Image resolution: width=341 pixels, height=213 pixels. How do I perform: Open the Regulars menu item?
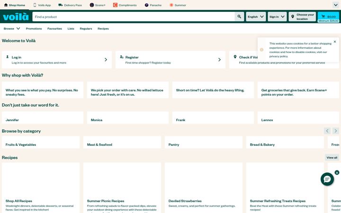point(86,28)
